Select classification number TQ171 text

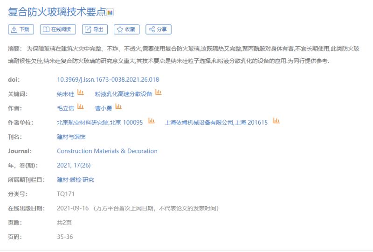[x=66, y=194]
